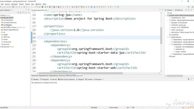Click the spring-jpa/pom.xml editor tab
The width and height of the screenshot is (194, 109).
pyautogui.click(x=40, y=10)
